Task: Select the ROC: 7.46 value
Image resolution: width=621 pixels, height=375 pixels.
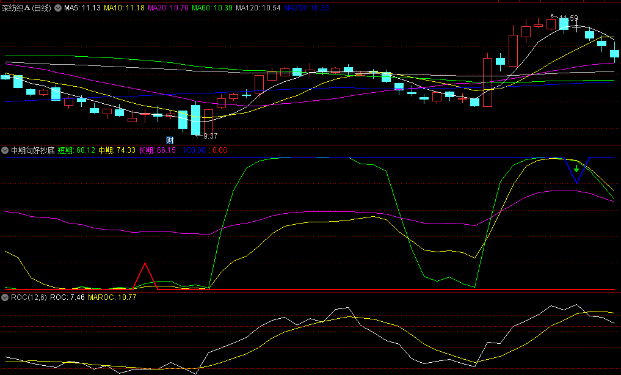Action: (x=67, y=297)
